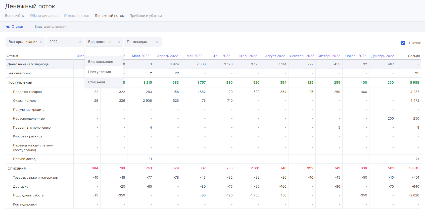Viewport: 425px width, 209px height.
Task: Click the Статьи list icon
Action: point(8,26)
